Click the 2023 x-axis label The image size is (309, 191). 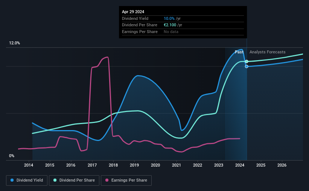pyautogui.click(x=219, y=165)
